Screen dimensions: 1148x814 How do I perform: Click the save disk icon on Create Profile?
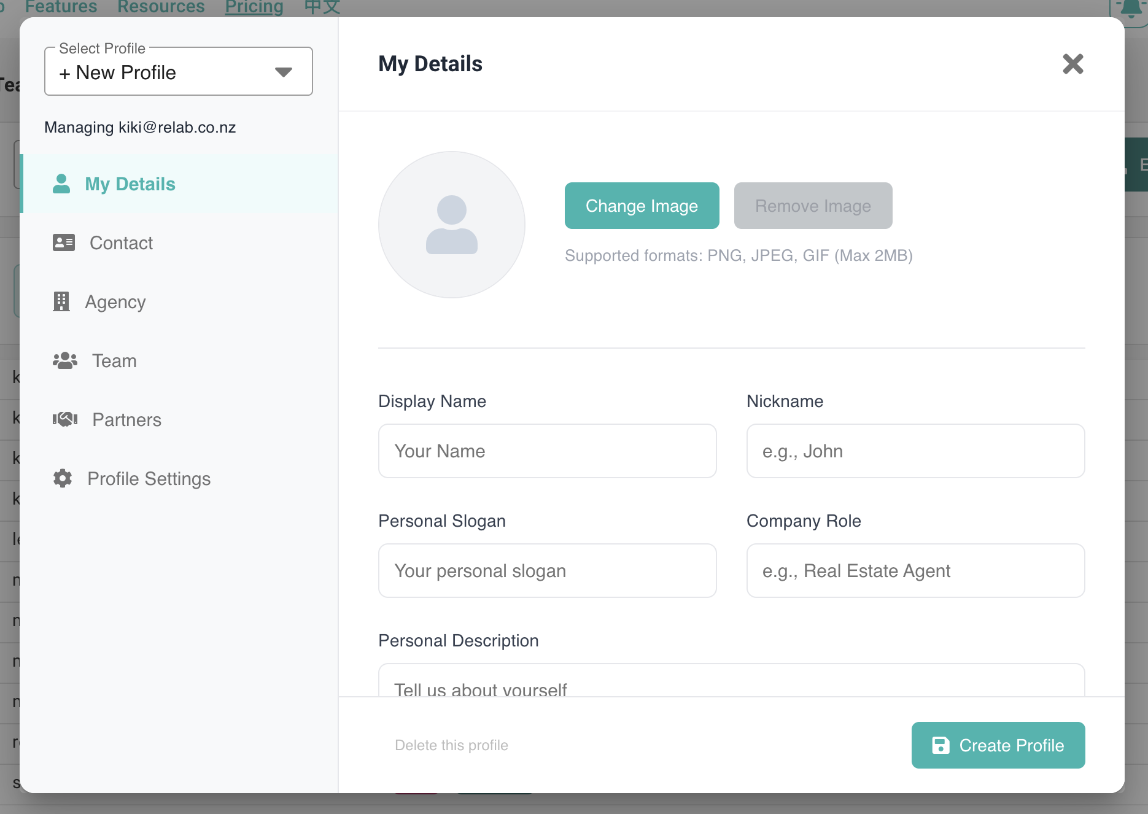point(941,745)
